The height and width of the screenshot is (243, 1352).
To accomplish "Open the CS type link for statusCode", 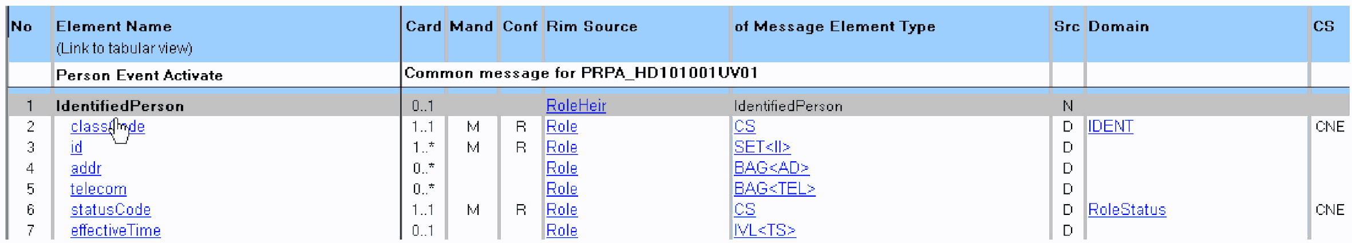I will pyautogui.click(x=745, y=210).
